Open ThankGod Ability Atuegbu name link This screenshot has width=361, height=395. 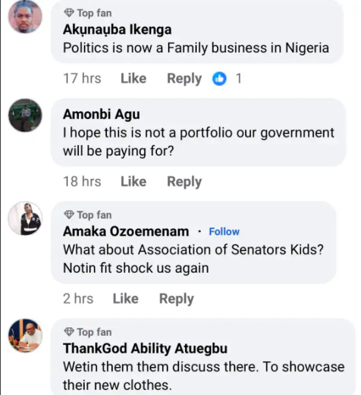click(x=145, y=349)
